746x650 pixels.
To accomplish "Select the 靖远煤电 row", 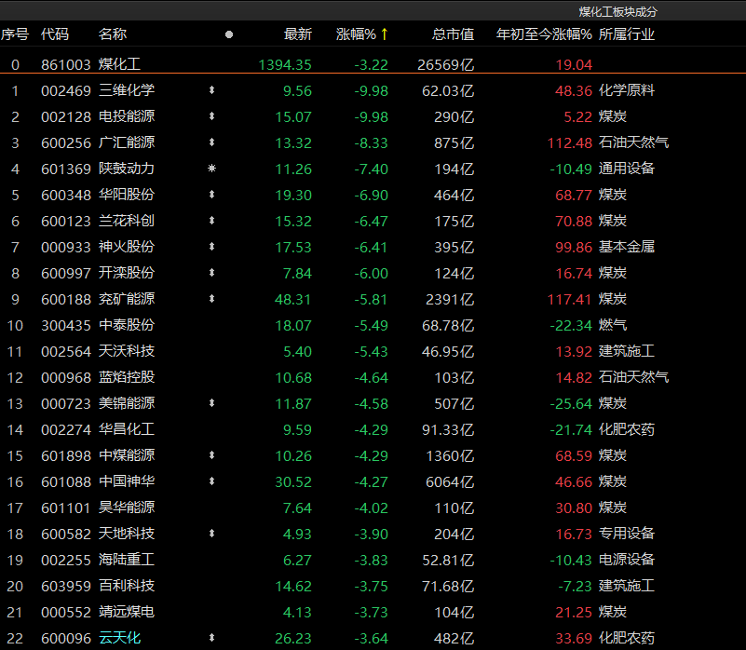I will point(127,612).
